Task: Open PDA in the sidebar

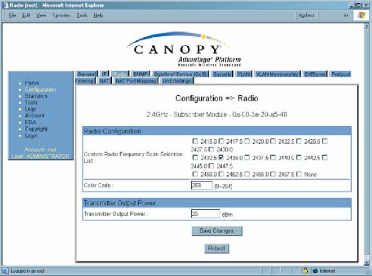Action: pyautogui.click(x=31, y=122)
